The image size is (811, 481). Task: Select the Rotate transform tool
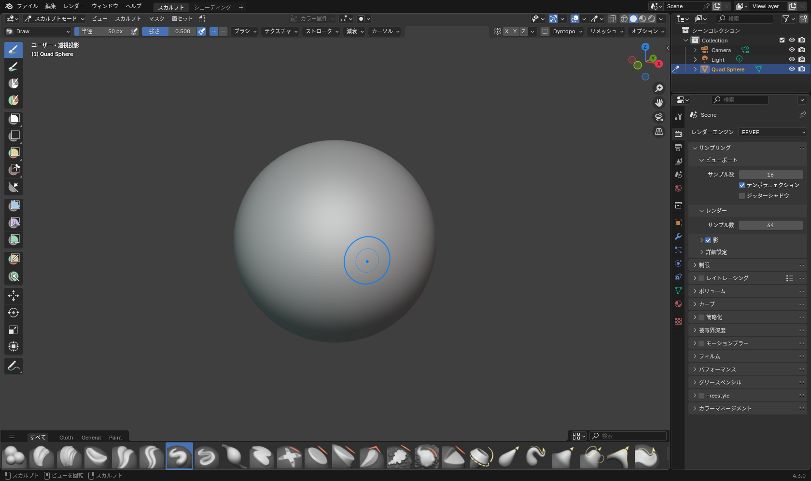pos(14,313)
